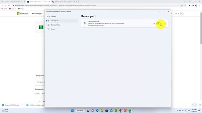Screen dimensions: 202x113
Task: Click the account avatar icon beside Sign in
Action: (x=182, y=13)
